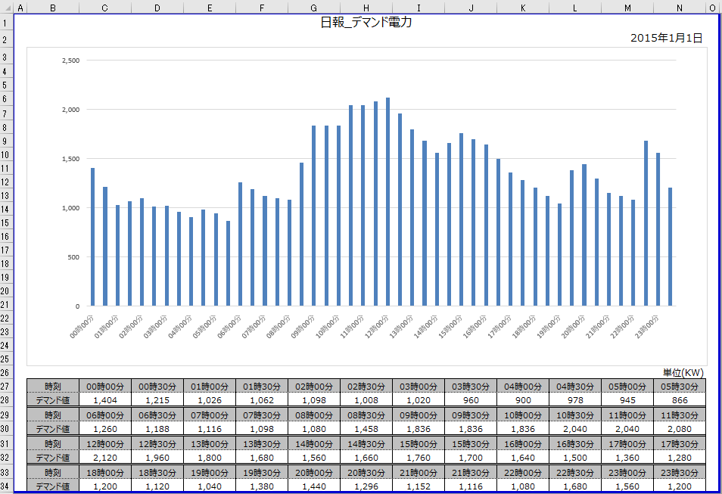This screenshot has height=494, width=722.
Task: Click the tallest bar in the chart
Action: click(x=387, y=201)
